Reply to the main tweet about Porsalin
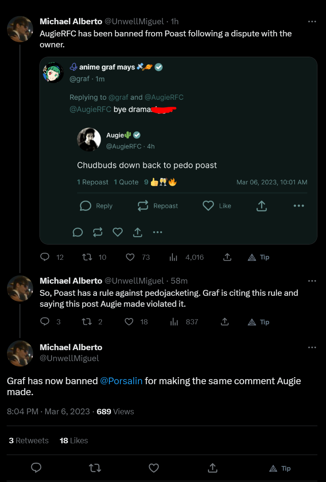The width and height of the screenshot is (326, 482). (x=36, y=468)
